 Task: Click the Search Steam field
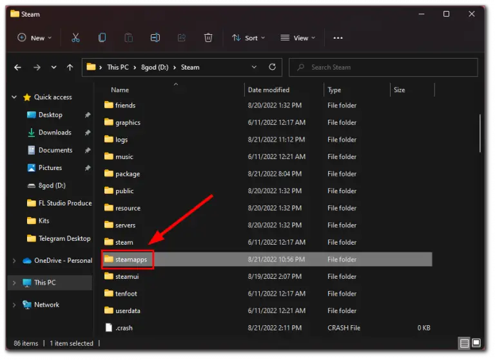click(x=383, y=67)
